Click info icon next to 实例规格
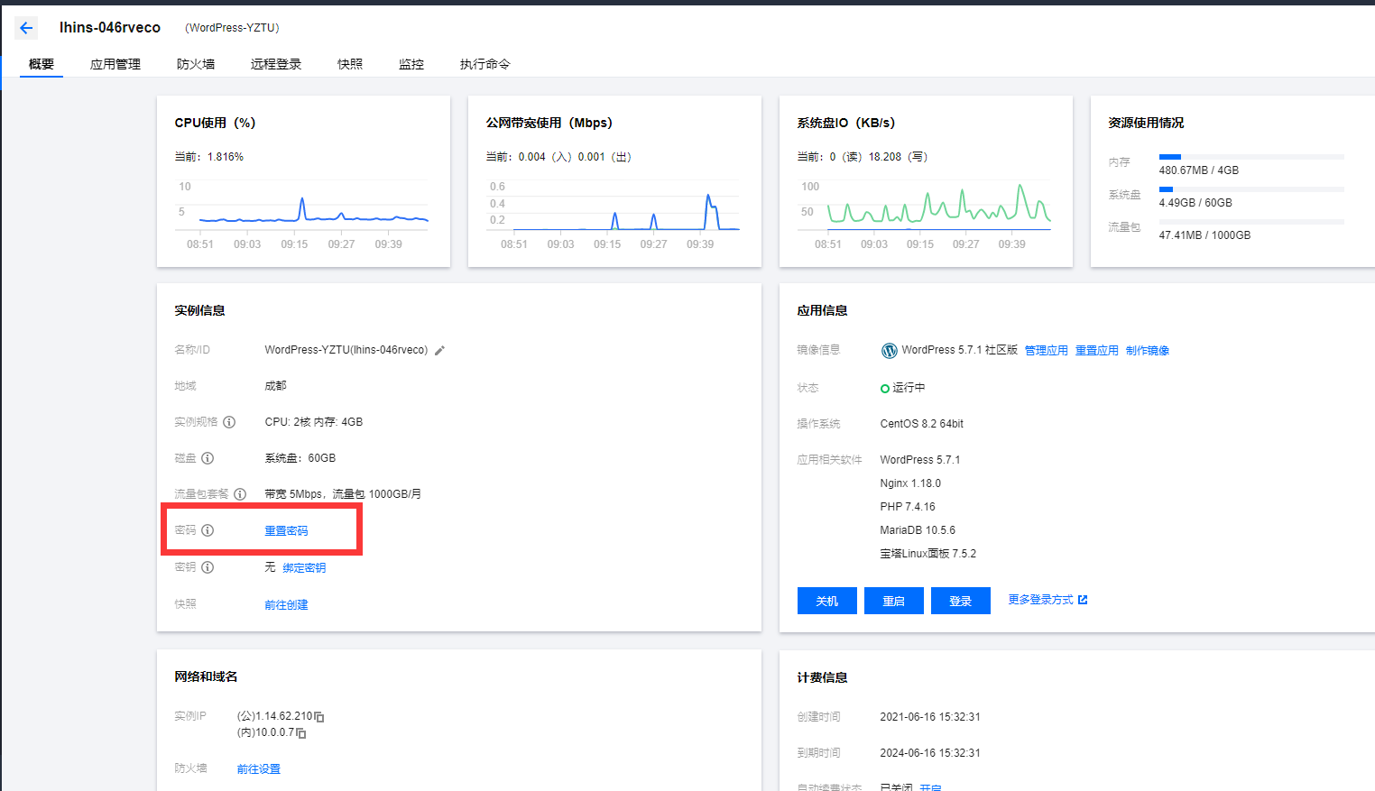The height and width of the screenshot is (791, 1375). pos(229,422)
